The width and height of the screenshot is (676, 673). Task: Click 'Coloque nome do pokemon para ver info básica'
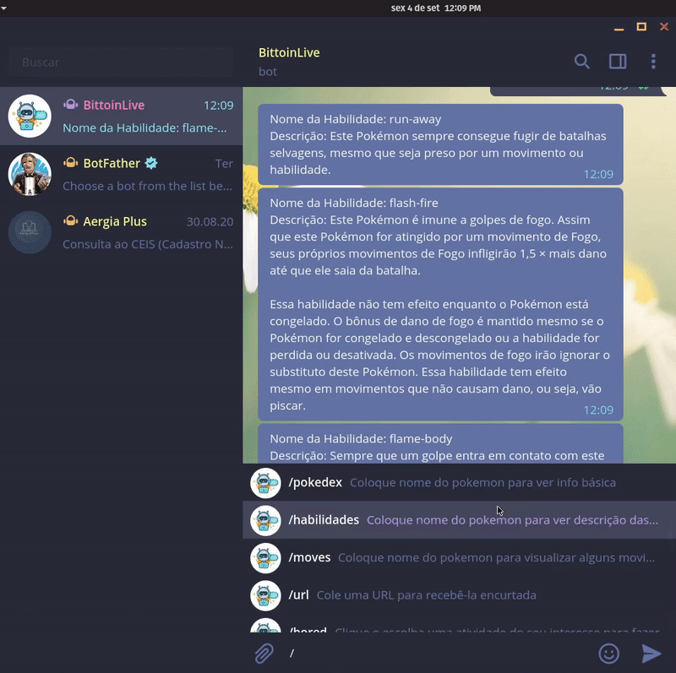(x=482, y=482)
